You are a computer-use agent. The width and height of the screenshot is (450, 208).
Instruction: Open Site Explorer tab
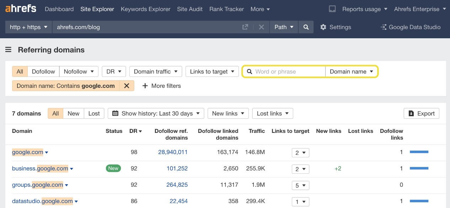(x=97, y=9)
